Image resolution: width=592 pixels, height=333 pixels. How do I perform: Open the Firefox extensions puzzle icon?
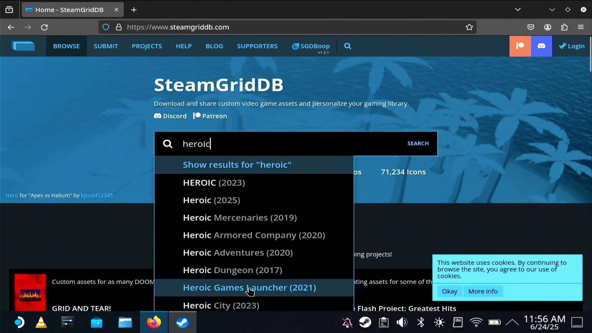coord(564,27)
